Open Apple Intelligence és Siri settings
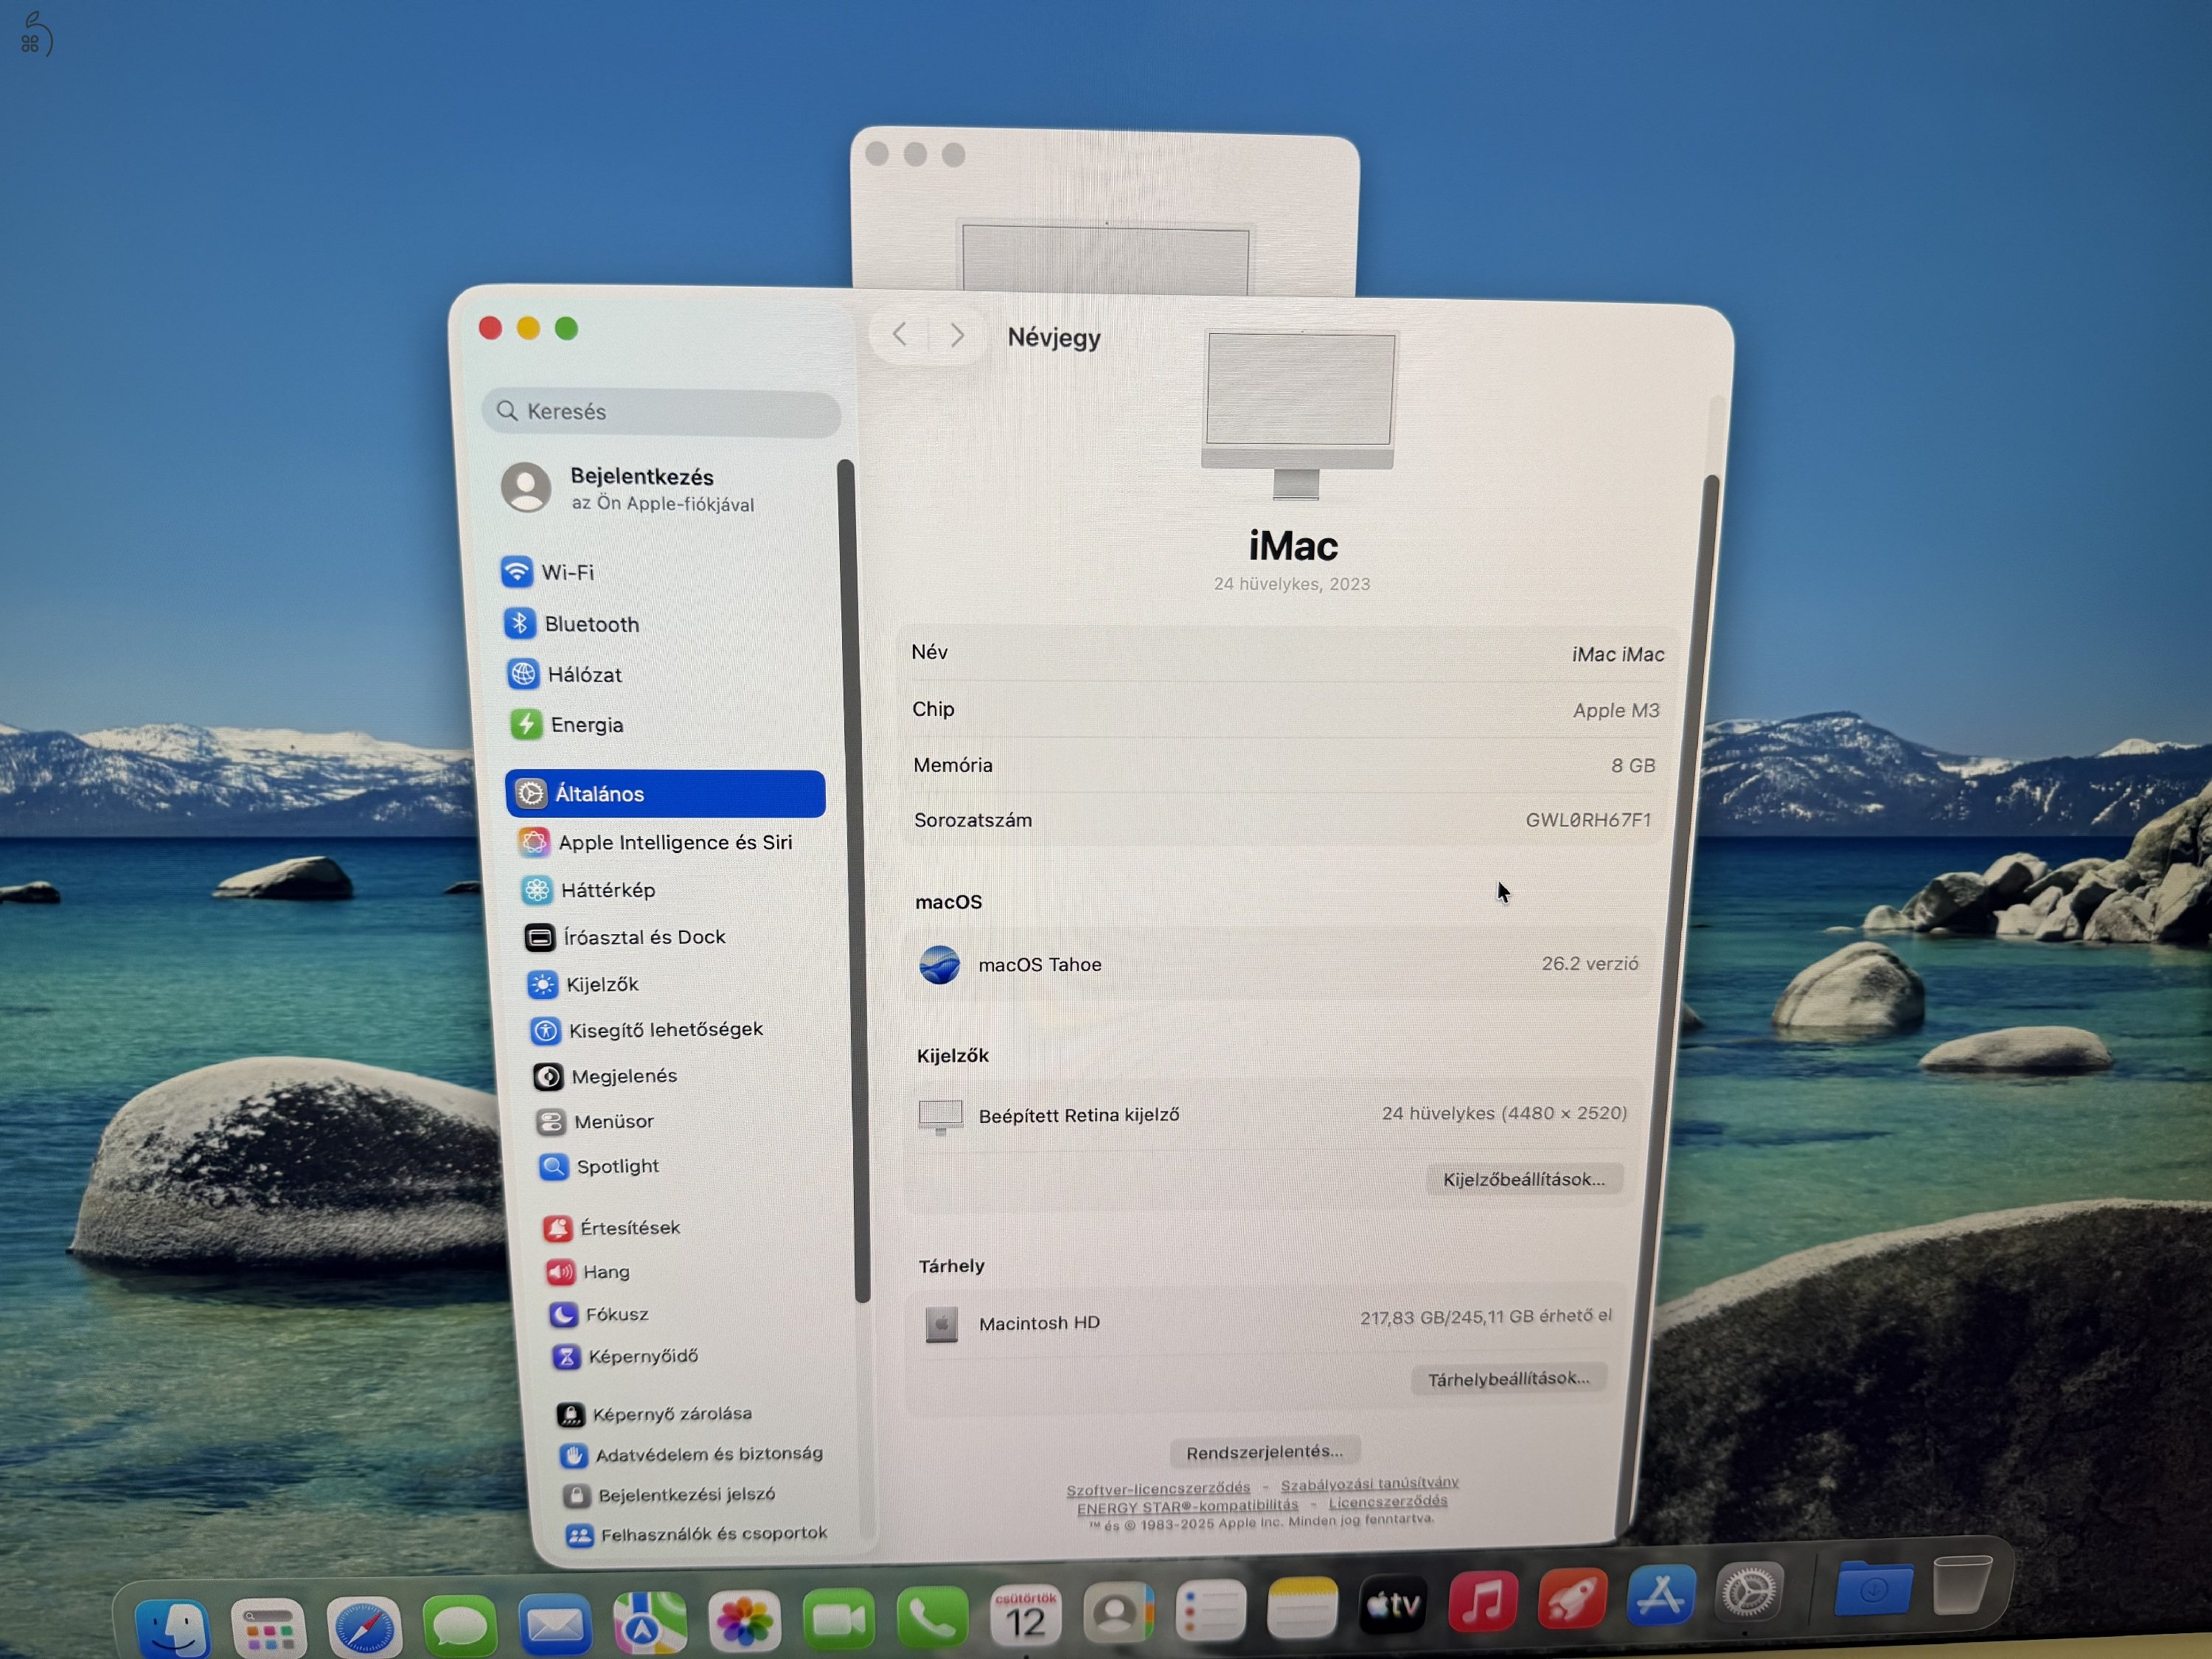The height and width of the screenshot is (1659, 2212). [x=676, y=842]
